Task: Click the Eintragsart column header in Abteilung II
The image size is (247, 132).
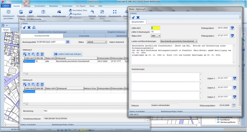Action: (x=76, y=58)
